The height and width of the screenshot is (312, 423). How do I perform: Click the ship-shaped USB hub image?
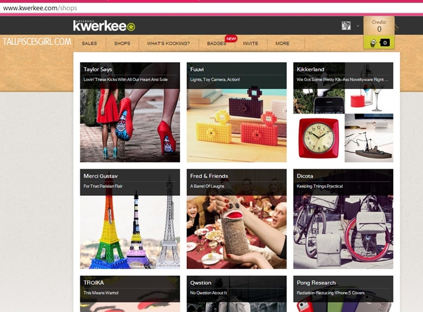[x=369, y=138]
